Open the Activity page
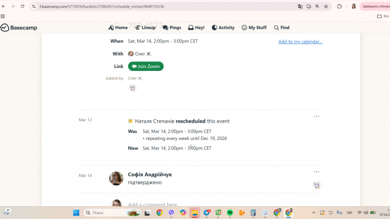The image size is (390, 219). [x=223, y=27]
